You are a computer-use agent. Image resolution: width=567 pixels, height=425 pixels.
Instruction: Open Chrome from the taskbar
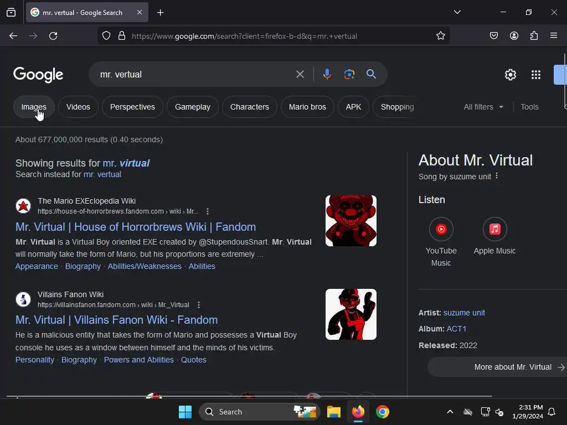tap(382, 412)
